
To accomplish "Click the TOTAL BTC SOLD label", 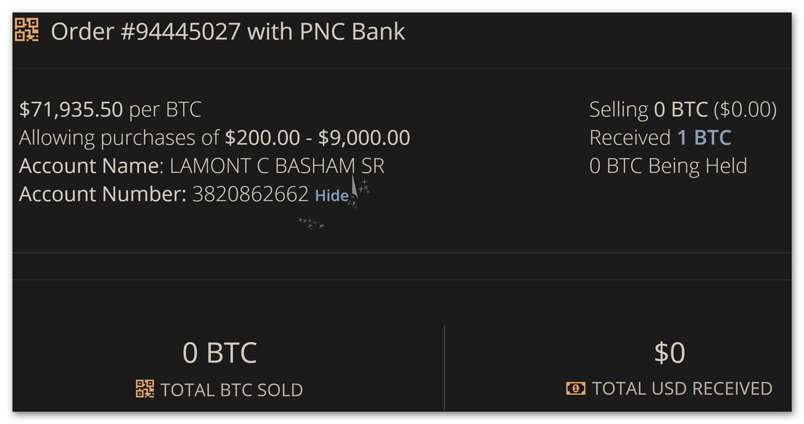I will pyautogui.click(x=232, y=390).
